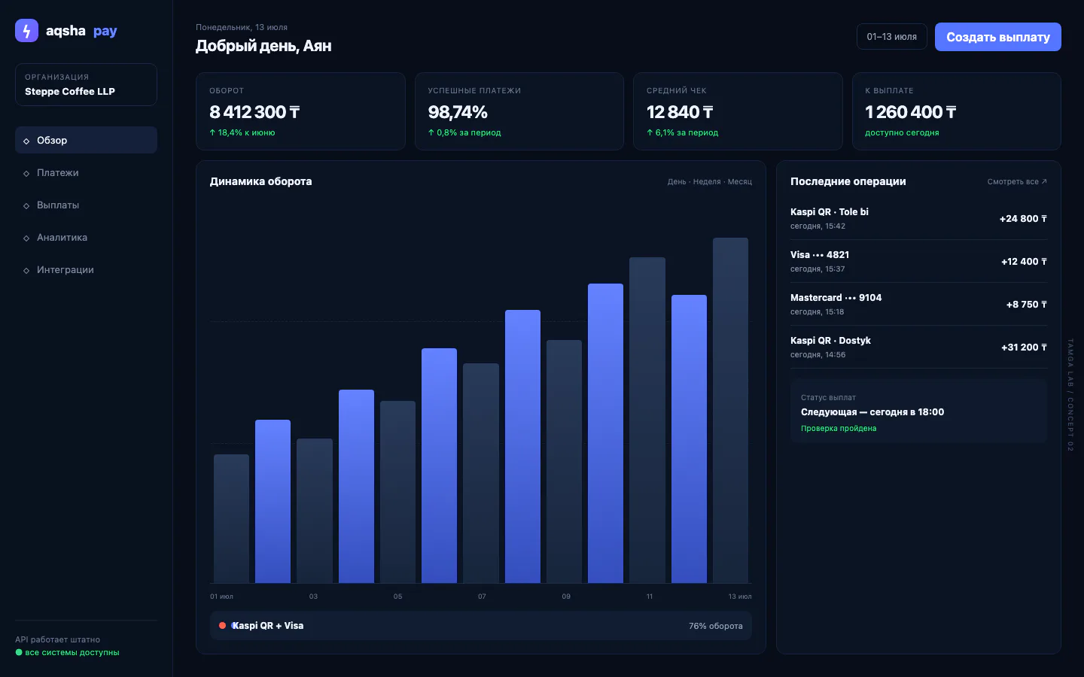Click the Последние операции heading
Screen dimensions: 1084x677
click(x=848, y=181)
